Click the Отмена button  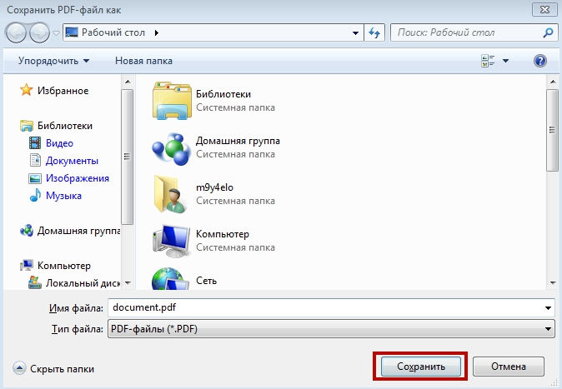(x=509, y=366)
